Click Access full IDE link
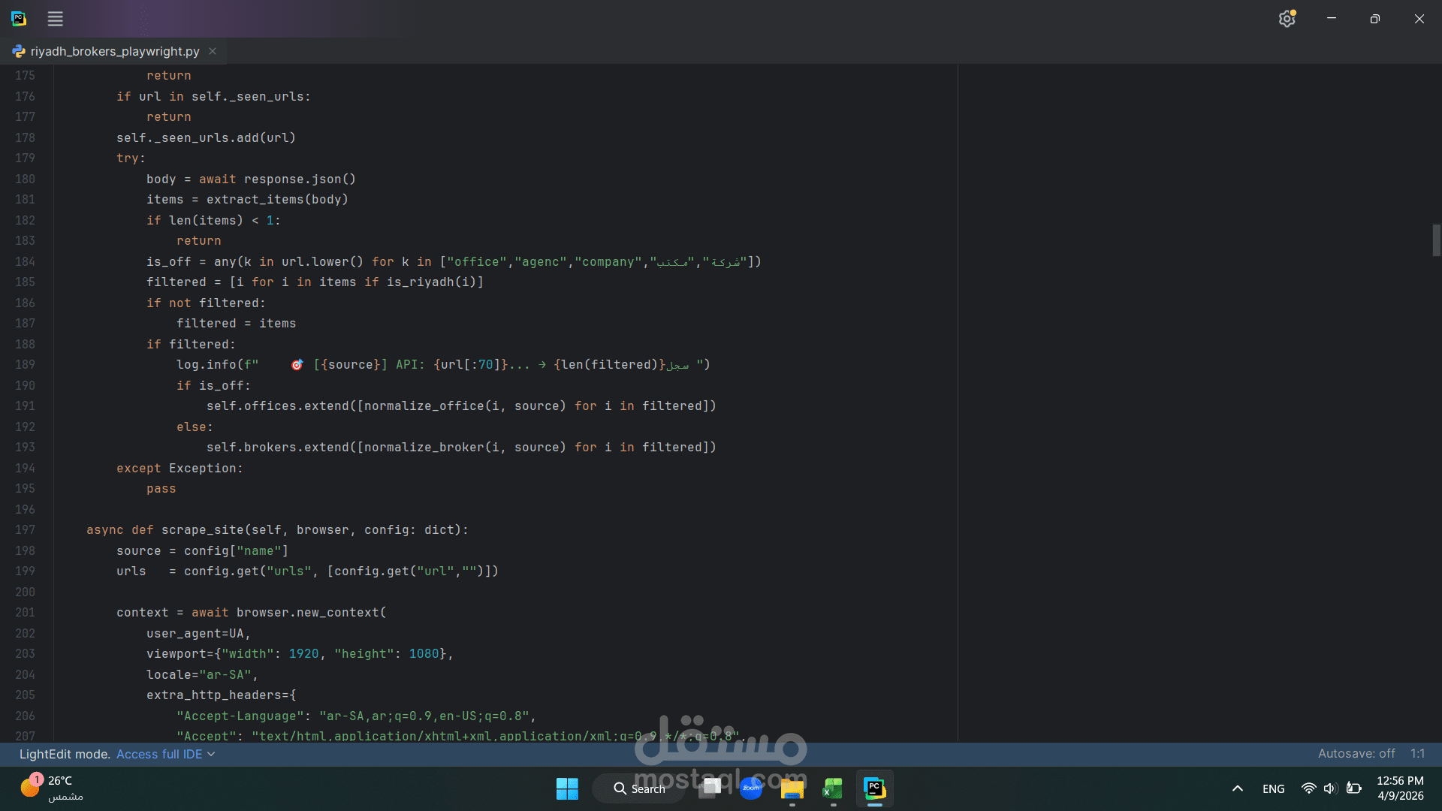The width and height of the screenshot is (1442, 811). pos(159,754)
